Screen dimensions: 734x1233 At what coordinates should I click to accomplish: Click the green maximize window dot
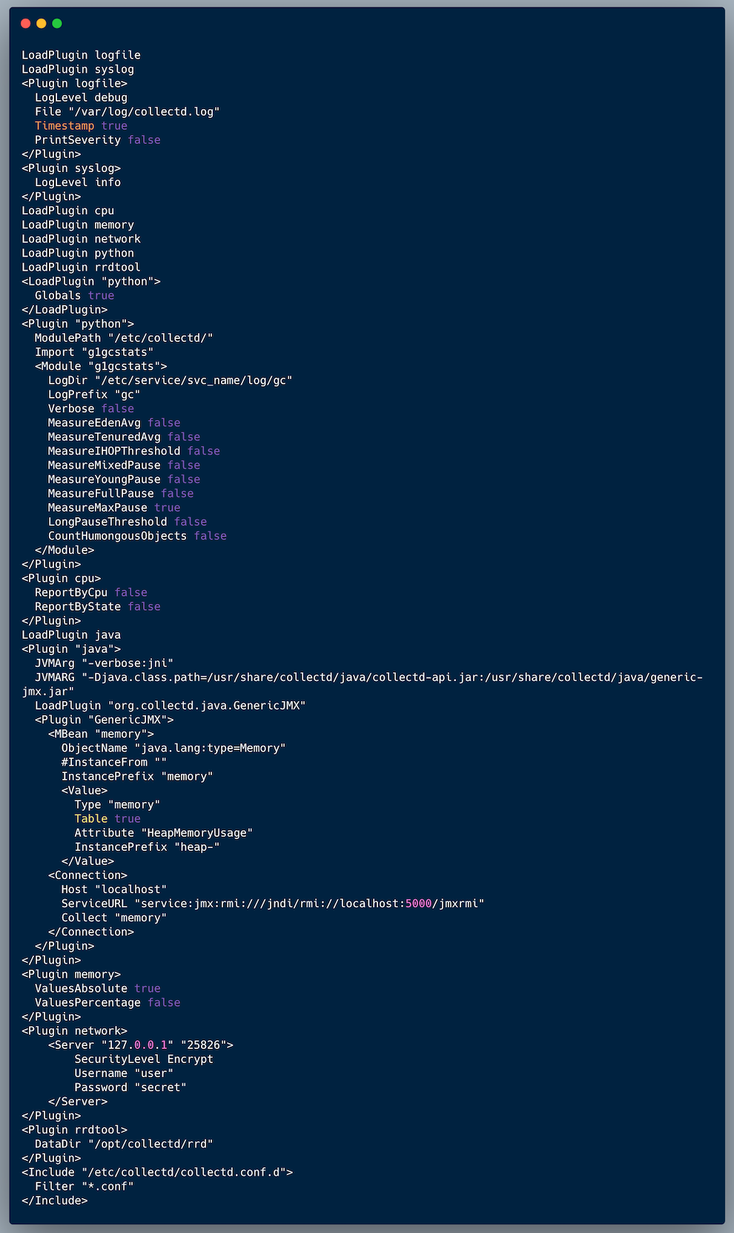[x=57, y=24]
